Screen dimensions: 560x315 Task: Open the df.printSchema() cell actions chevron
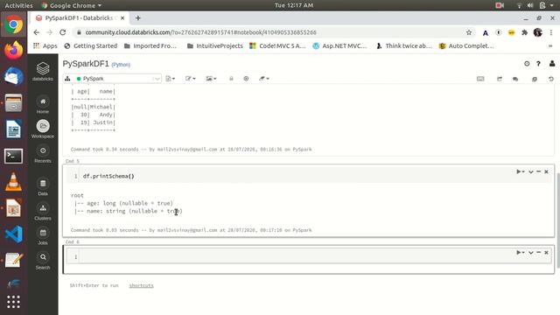[531, 171]
